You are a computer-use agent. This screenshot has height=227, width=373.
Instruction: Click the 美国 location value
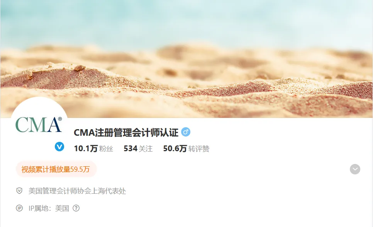[62, 208]
